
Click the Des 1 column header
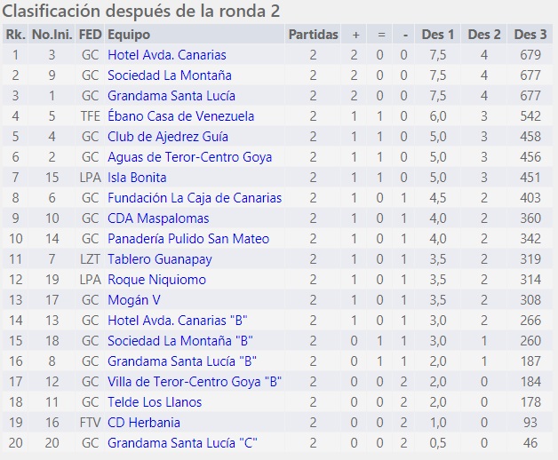tap(437, 35)
